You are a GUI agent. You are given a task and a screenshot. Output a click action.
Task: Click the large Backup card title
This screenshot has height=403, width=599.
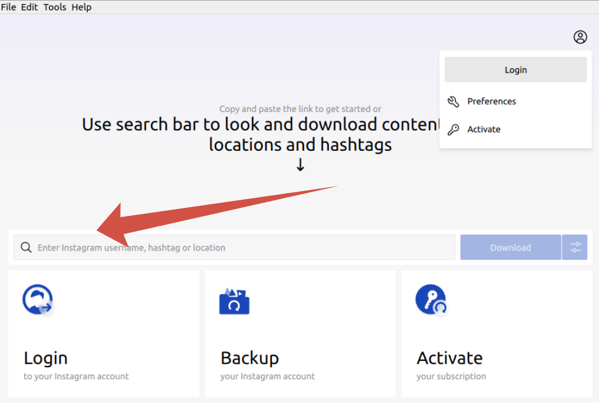point(249,358)
